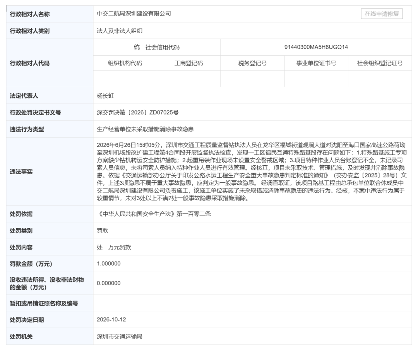Select credit code 91440300MA5H8UGQ14
418x348 pixels.
point(316,47)
